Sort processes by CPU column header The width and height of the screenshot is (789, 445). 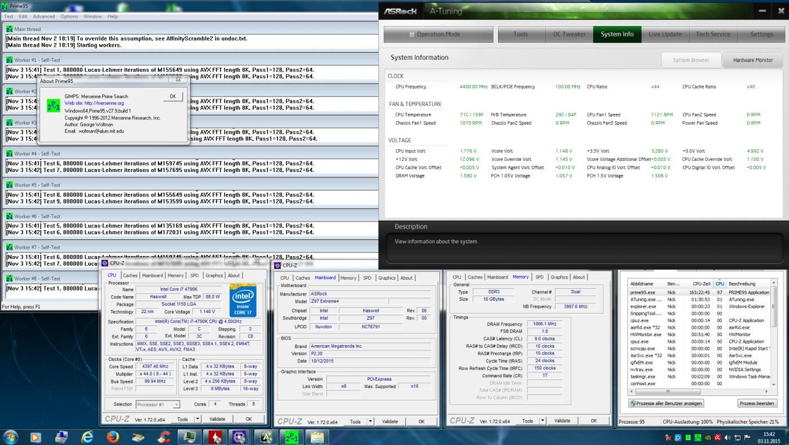(720, 284)
